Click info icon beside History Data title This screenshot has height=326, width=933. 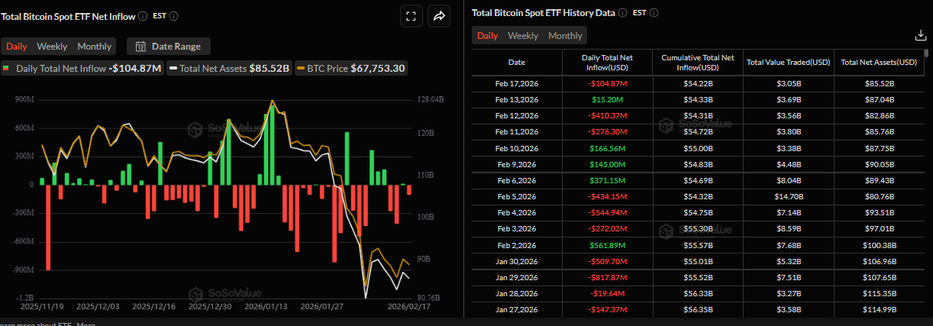(x=622, y=13)
